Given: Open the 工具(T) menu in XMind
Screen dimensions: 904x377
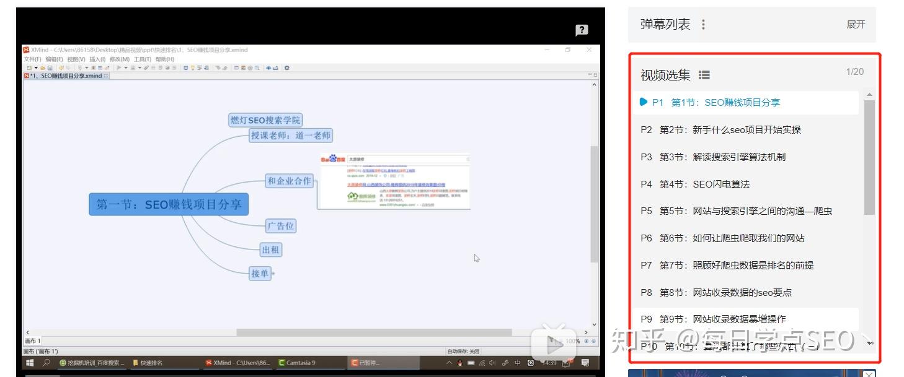Looking at the screenshot, I should pyautogui.click(x=143, y=59).
